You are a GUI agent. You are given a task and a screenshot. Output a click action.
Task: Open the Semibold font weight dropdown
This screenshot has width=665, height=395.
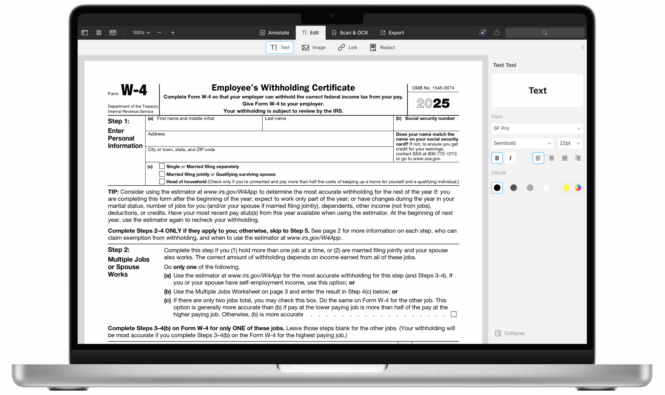click(x=522, y=143)
